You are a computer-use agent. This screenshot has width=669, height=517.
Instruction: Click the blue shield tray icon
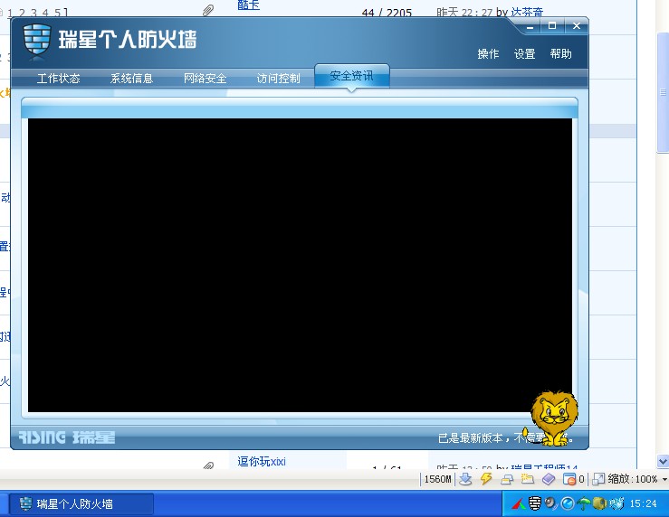(616, 503)
